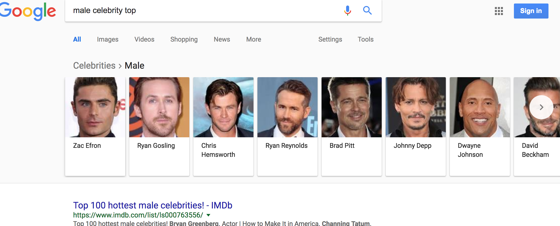The image size is (560, 226).
Task: Click the Sign in button
Action: [x=531, y=11]
